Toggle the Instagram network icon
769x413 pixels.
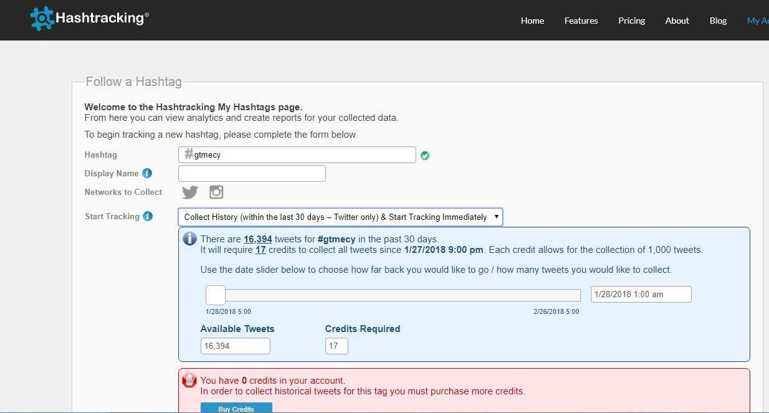click(x=216, y=192)
